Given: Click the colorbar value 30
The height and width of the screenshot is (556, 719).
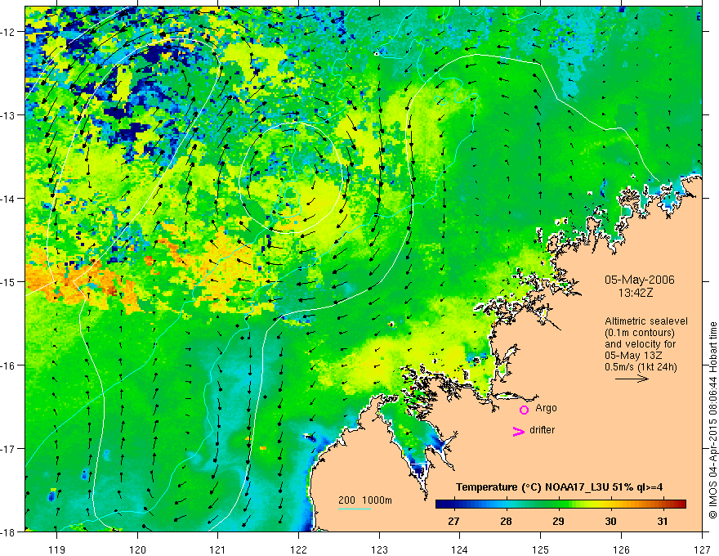Looking at the screenshot, I should click(610, 521).
